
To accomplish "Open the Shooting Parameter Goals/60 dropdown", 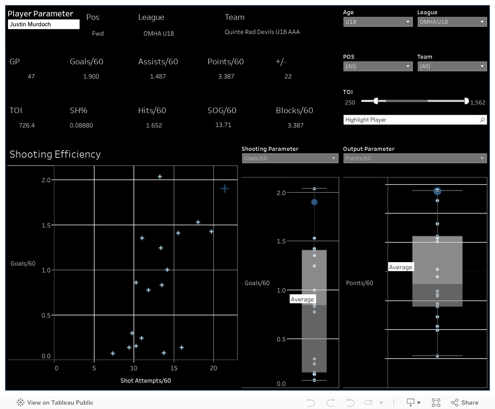I will (x=290, y=158).
